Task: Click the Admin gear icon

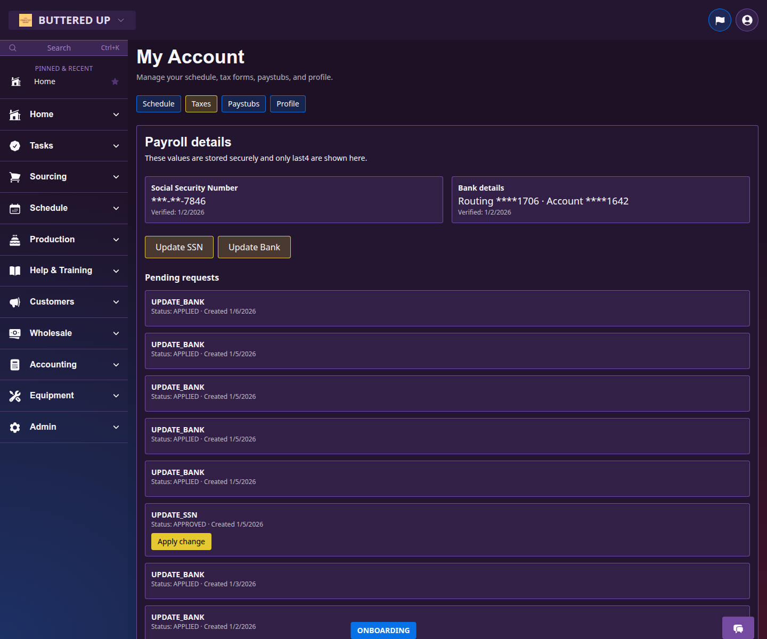Action: click(14, 427)
